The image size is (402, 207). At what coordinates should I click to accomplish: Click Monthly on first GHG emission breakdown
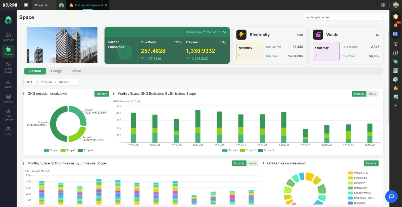click(x=102, y=94)
